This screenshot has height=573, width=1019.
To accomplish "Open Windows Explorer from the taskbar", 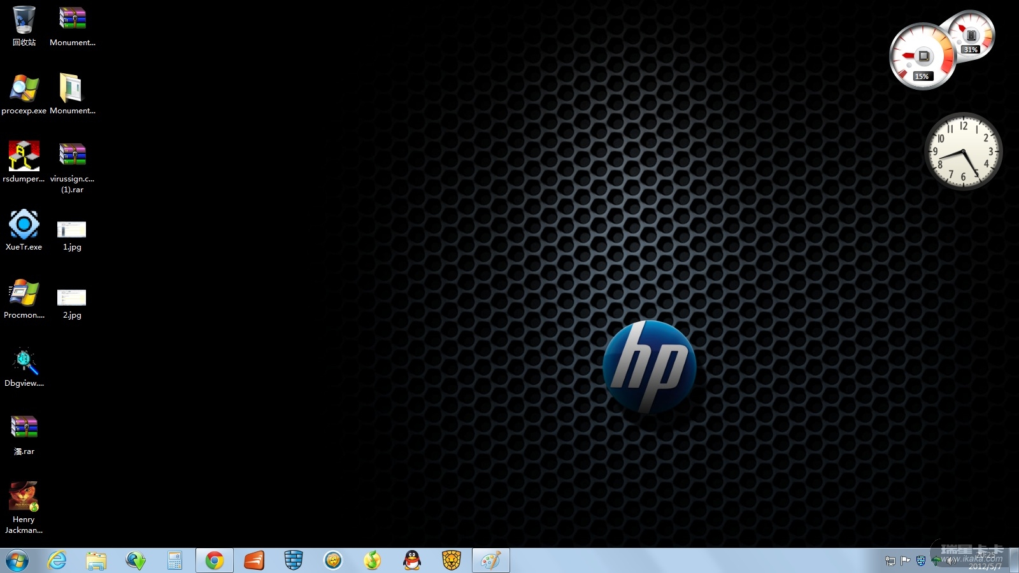I will click(x=96, y=561).
